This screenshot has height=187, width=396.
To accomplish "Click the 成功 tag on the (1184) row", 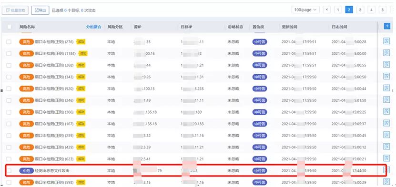I will 83,53.
